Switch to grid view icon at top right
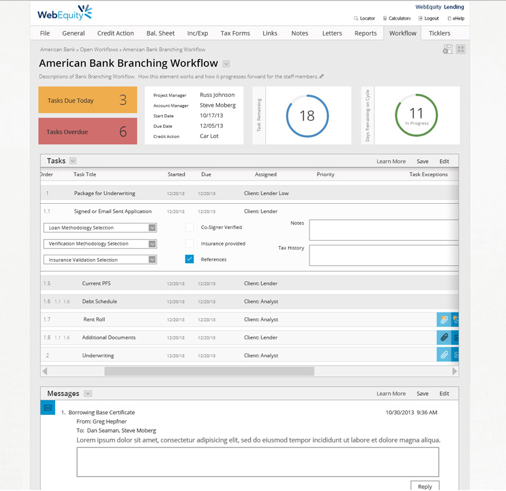This screenshot has width=506, height=491. [461, 50]
